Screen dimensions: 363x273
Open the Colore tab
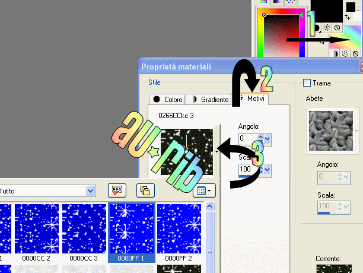click(x=167, y=99)
